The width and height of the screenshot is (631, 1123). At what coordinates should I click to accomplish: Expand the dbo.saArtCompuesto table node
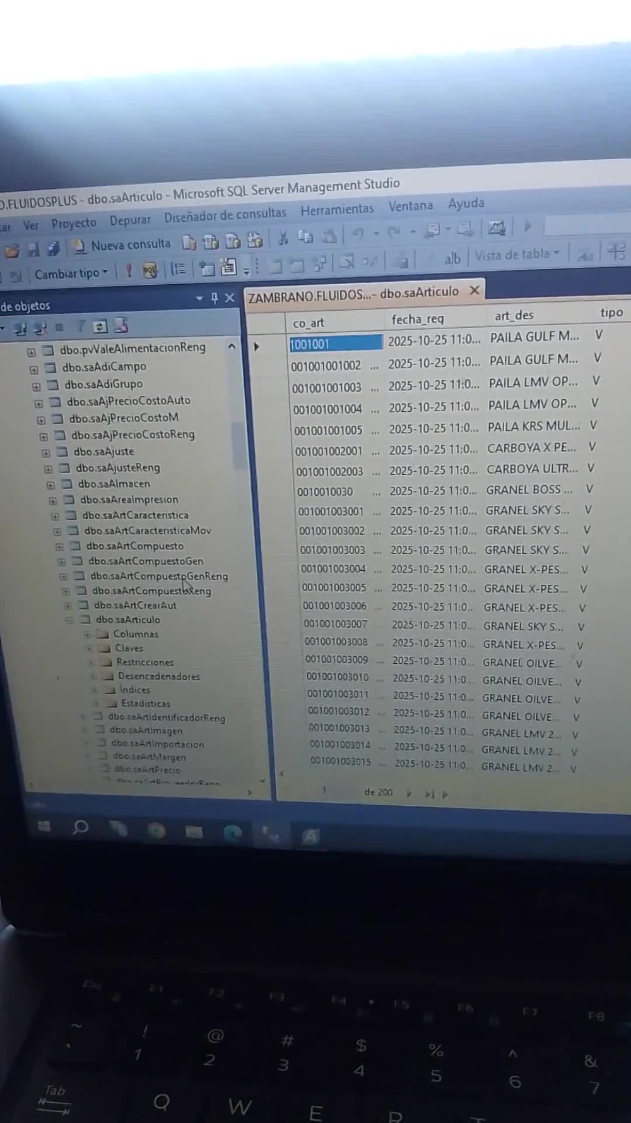(59, 547)
